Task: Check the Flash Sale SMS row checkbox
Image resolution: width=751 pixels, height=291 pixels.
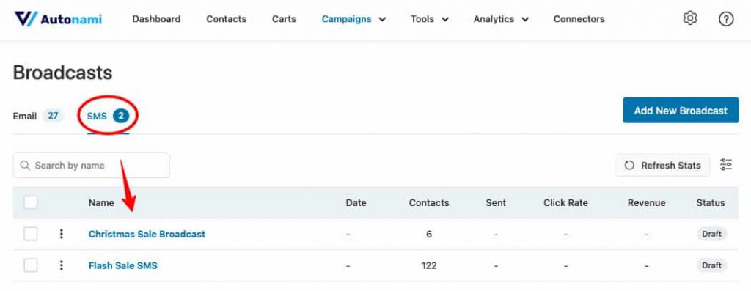Action: coord(31,265)
